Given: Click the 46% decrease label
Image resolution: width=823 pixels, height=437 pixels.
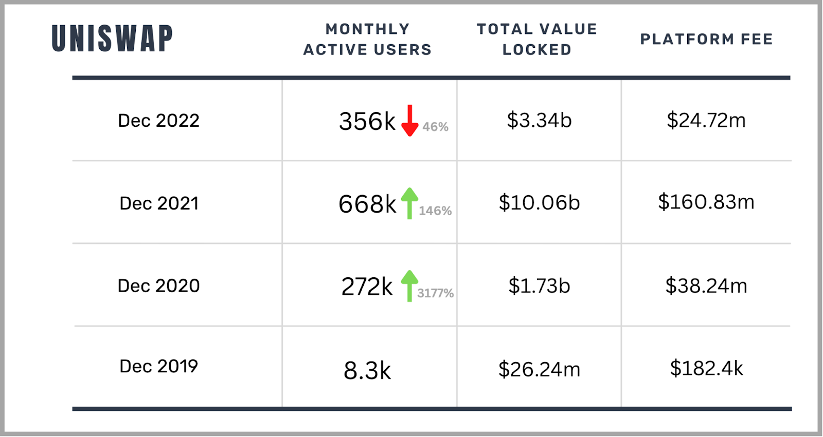Looking at the screenshot, I should (435, 127).
